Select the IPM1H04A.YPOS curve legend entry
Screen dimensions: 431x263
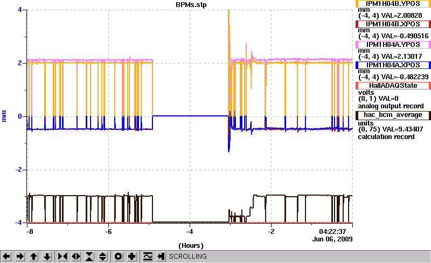coord(393,45)
